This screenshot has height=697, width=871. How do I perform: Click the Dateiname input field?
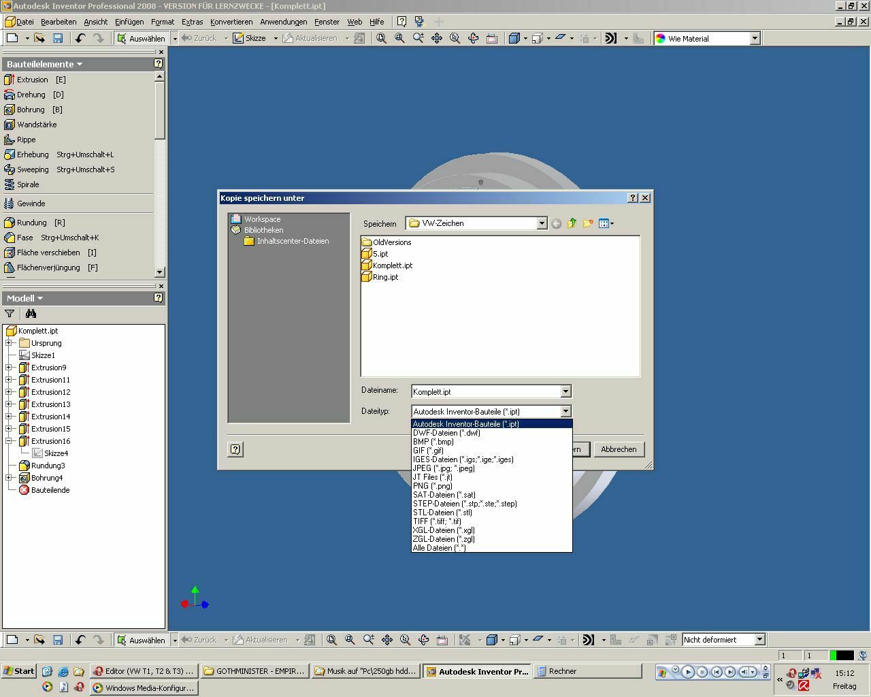485,391
